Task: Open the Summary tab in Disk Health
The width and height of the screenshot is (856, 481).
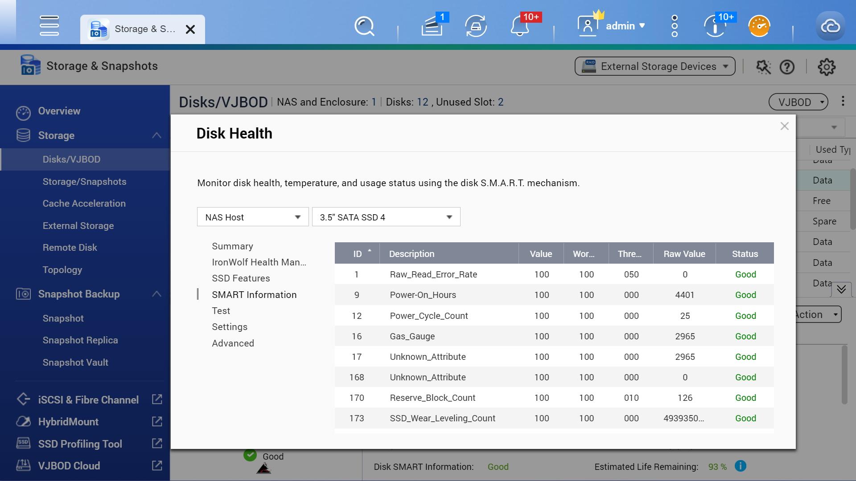Action: [x=232, y=246]
